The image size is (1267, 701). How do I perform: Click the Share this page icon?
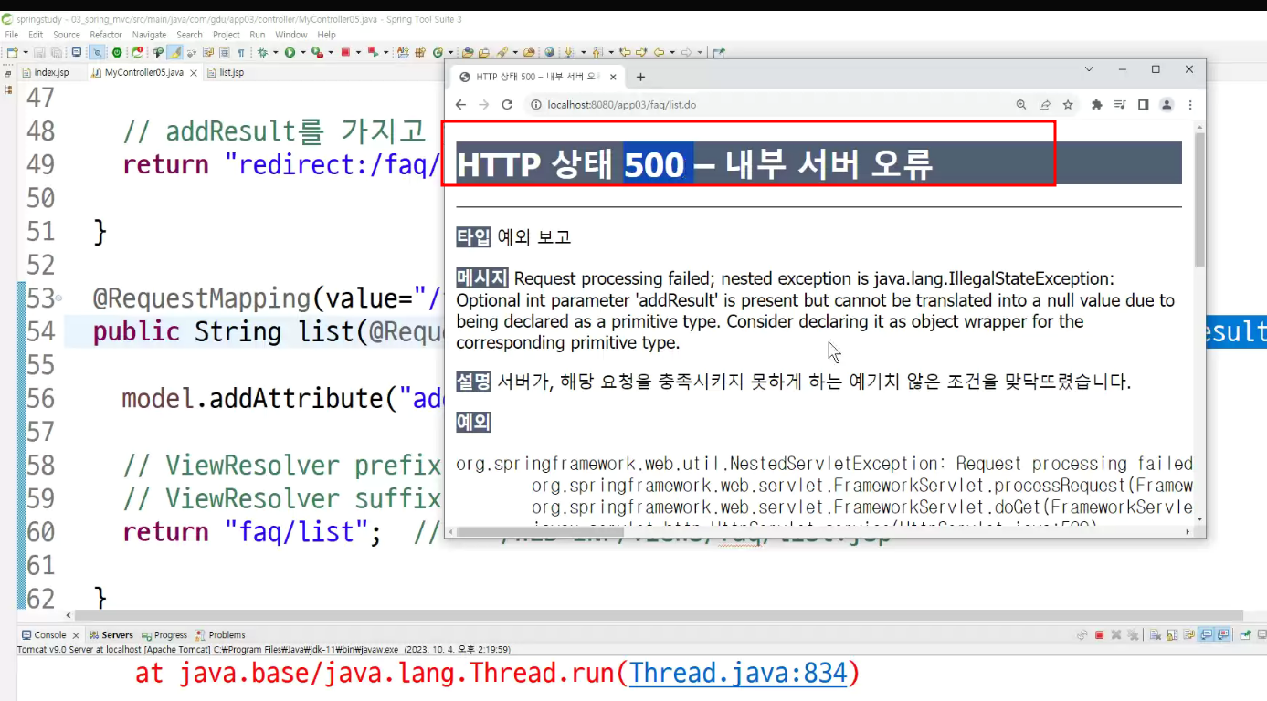(1044, 105)
